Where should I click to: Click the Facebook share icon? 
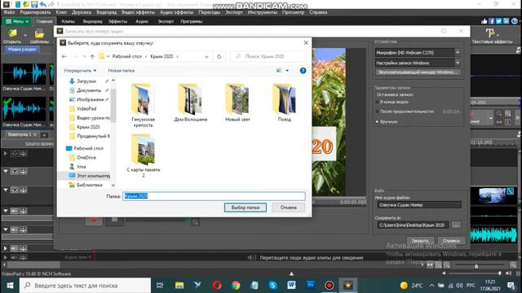pos(491,21)
